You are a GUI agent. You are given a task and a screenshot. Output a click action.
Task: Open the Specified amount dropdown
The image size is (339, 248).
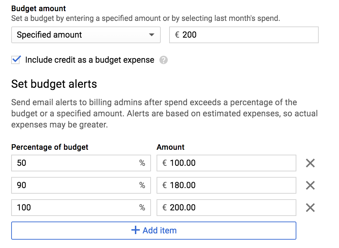coord(86,35)
